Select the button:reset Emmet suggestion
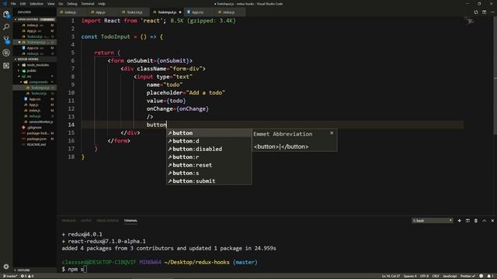497x279 pixels. pos(209,165)
